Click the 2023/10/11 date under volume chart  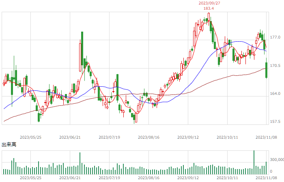click(x=227, y=178)
